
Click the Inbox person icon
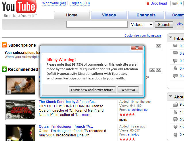coord(175,68)
